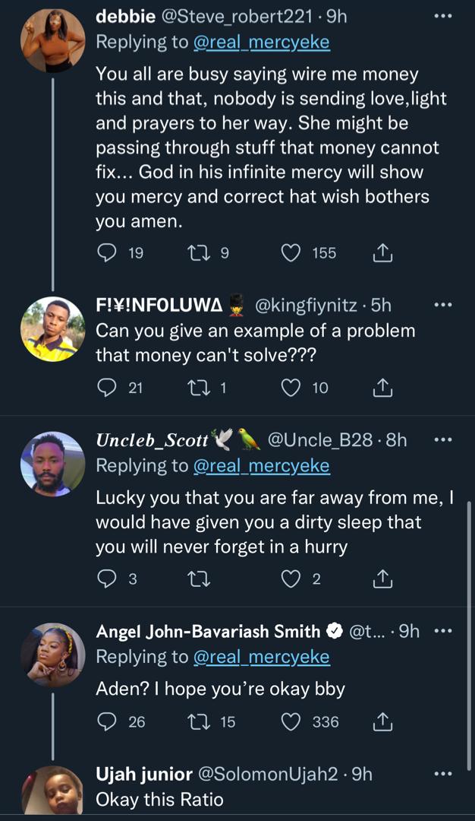Screen dimensions: 475x821
Task: Like Angel John-Bavariash Smith's tweet
Action: (291, 721)
